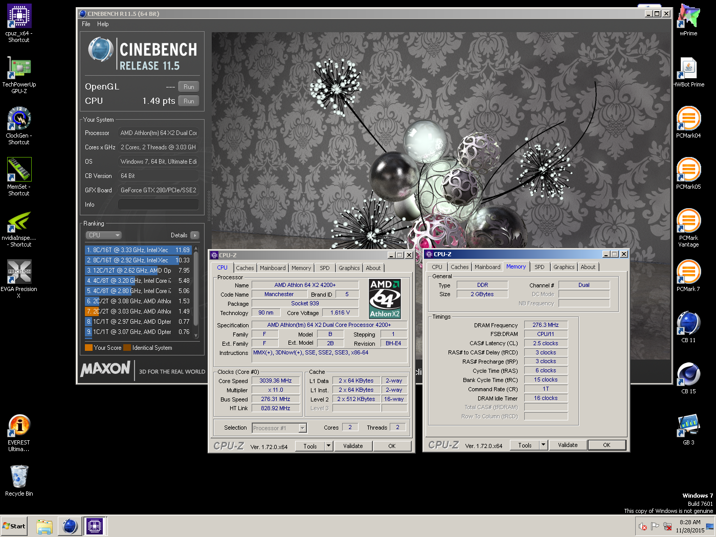The image size is (716, 537).
Task: Click the Info text field in Cinebench
Action: [158, 205]
